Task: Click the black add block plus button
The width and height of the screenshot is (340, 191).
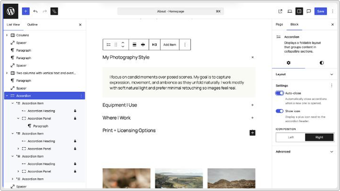Action: point(252,133)
